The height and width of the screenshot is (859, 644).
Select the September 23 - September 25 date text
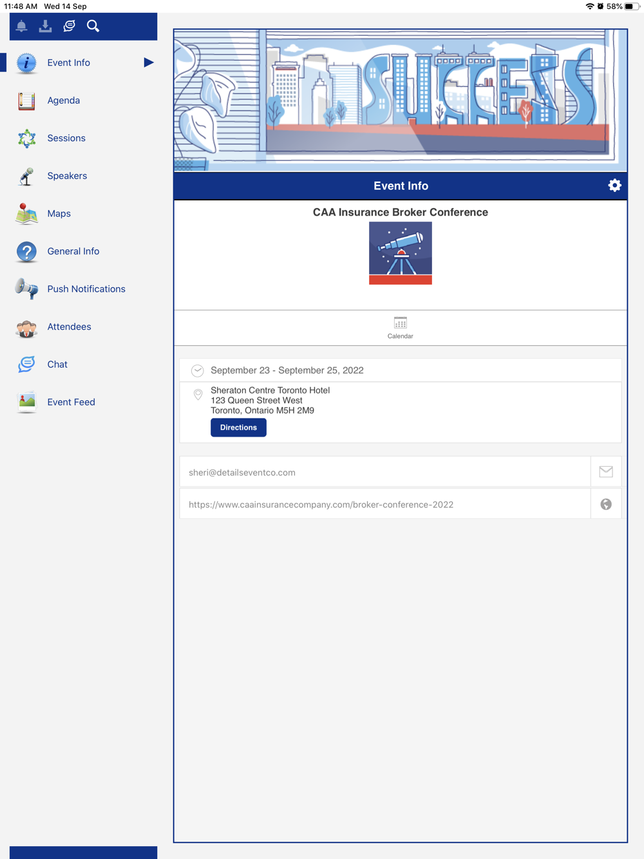pos(287,370)
